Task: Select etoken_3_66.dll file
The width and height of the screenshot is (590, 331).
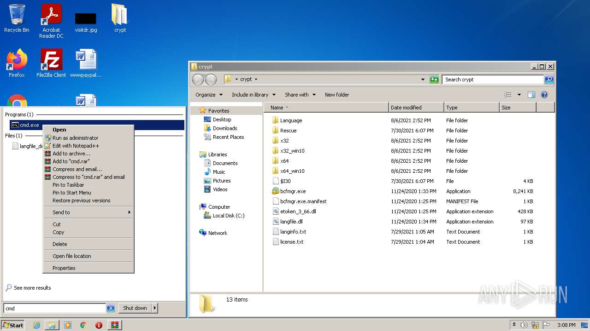Action: point(298,211)
